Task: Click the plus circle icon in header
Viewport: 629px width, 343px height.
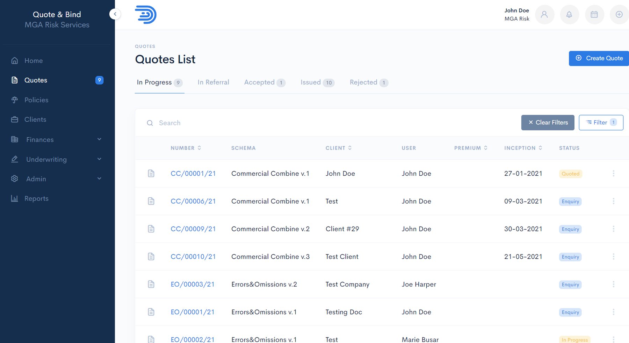Action: point(619,15)
